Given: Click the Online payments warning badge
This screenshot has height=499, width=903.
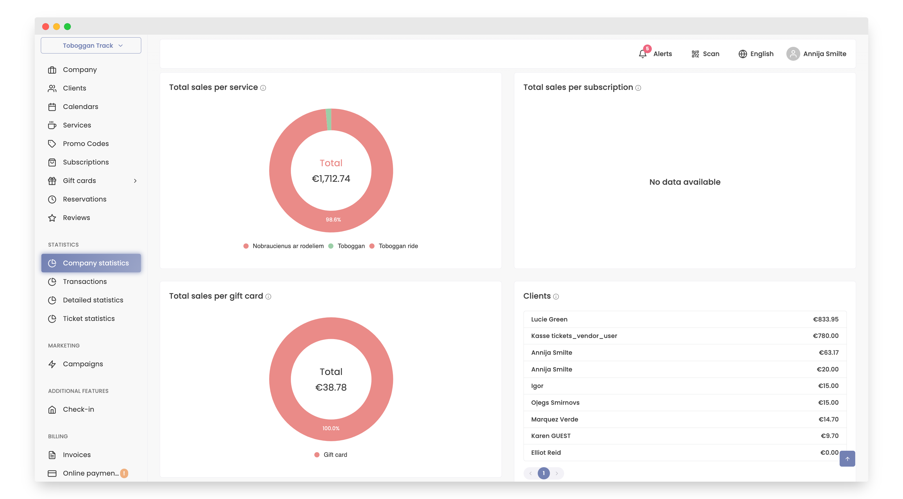Looking at the screenshot, I should click(x=124, y=473).
